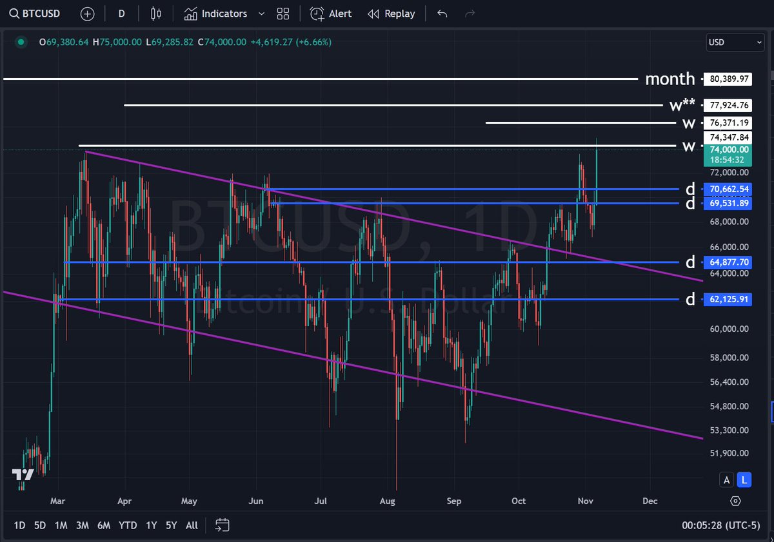Open the USD currency dropdown
The image size is (774, 542).
click(x=735, y=42)
